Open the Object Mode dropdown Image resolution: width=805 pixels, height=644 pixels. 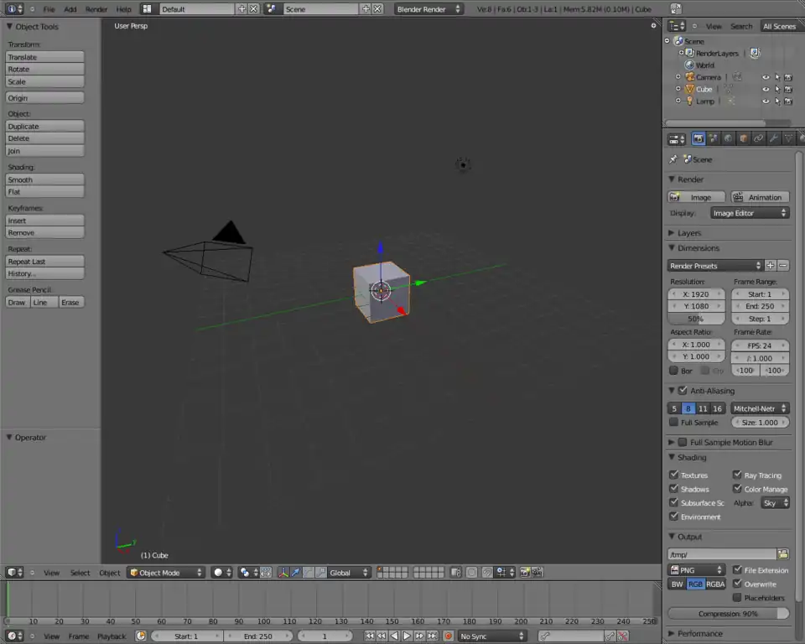(x=165, y=573)
